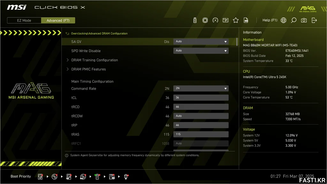Viewport: 327px width, 184px height.
Task: Open the hardware monitor gauge icon
Action: pos(215,20)
